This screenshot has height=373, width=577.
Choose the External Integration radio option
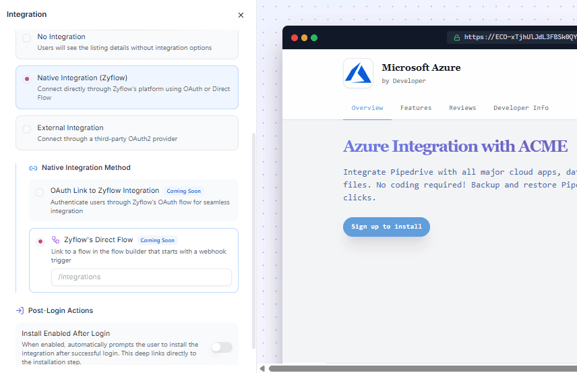26,129
